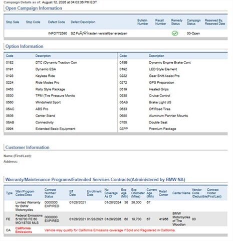Click the green Remedy Status checkmark icon
The height and width of the screenshot is (241, 233).
coord(175,33)
